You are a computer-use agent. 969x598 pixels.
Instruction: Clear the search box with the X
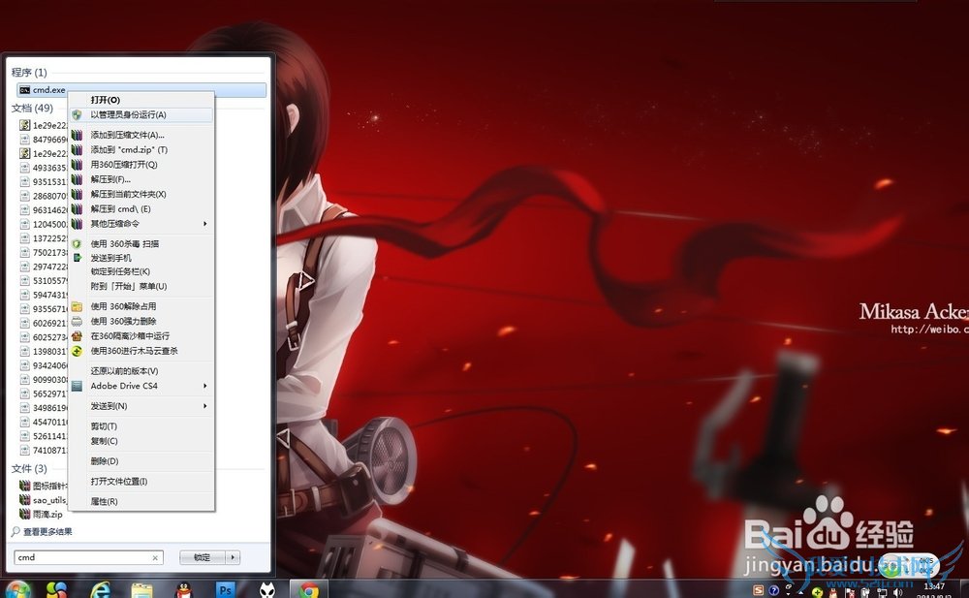[155, 557]
